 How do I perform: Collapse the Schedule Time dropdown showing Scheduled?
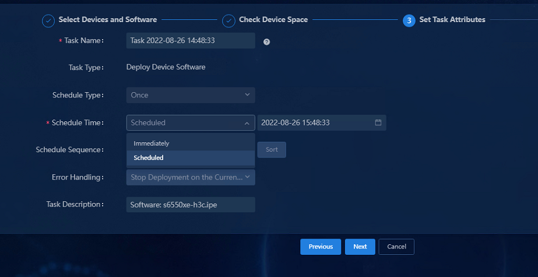[x=191, y=122]
